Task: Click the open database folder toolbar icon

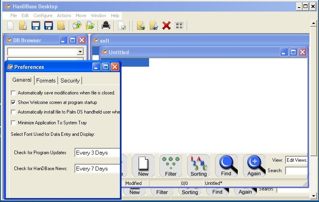Action: [23, 25]
